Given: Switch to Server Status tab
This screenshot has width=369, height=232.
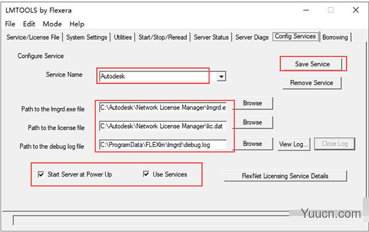Looking at the screenshot, I should [x=211, y=37].
